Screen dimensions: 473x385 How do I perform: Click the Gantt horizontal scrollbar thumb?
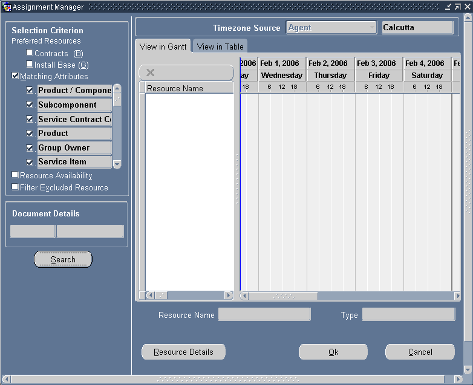[283, 296]
